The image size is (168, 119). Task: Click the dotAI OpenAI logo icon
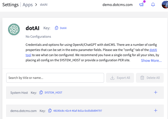14,29
